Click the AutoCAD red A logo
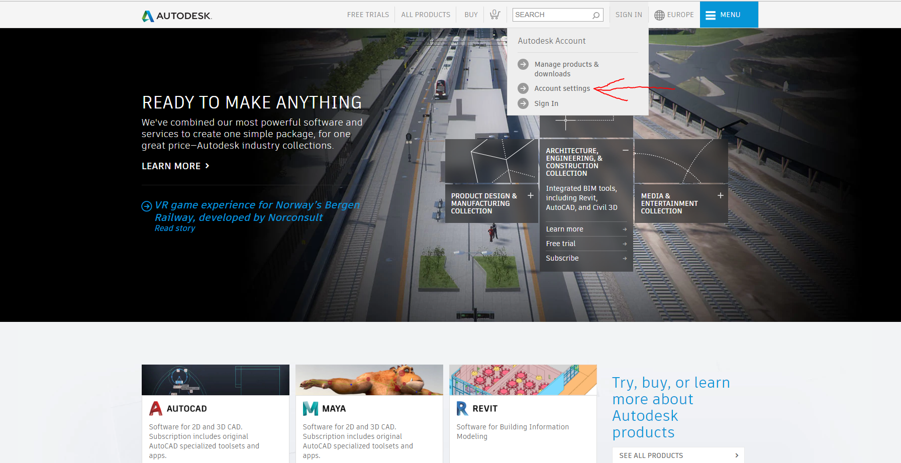The width and height of the screenshot is (901, 463). coord(156,408)
